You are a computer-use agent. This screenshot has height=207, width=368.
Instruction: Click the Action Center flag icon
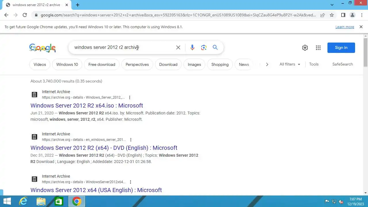[327, 202]
